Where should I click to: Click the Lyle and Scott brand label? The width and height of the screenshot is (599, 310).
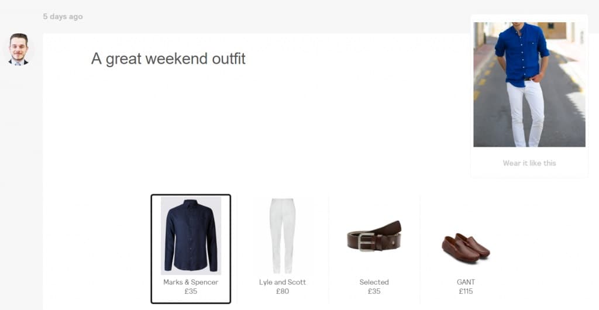click(283, 282)
